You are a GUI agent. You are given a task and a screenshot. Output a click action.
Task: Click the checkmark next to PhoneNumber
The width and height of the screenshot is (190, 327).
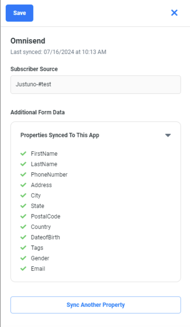23,175
